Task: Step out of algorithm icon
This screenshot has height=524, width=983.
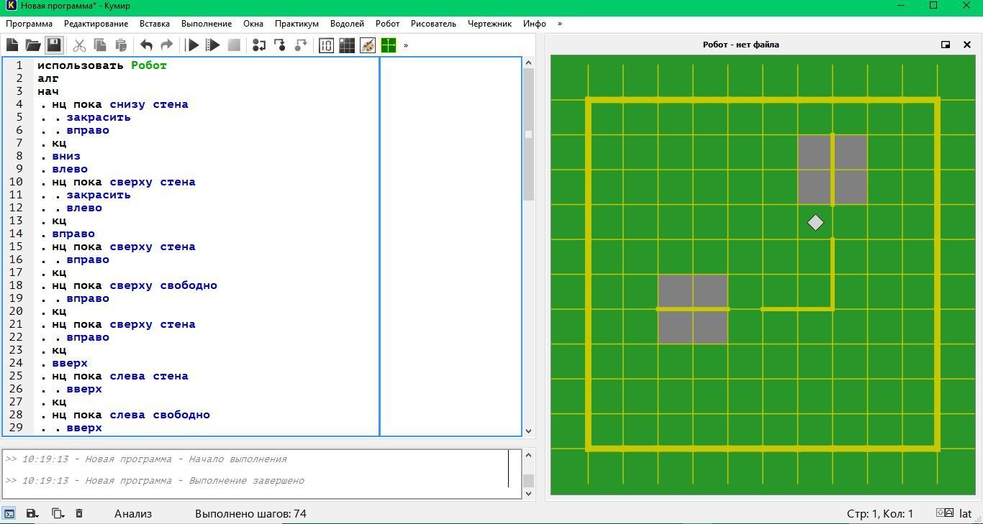Action: 301,45
